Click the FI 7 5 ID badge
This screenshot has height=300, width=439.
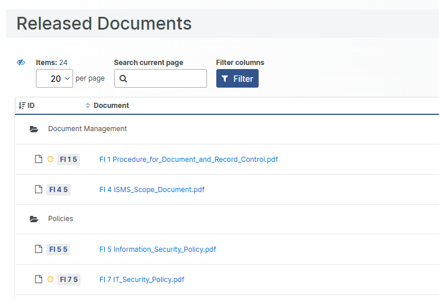(x=68, y=280)
